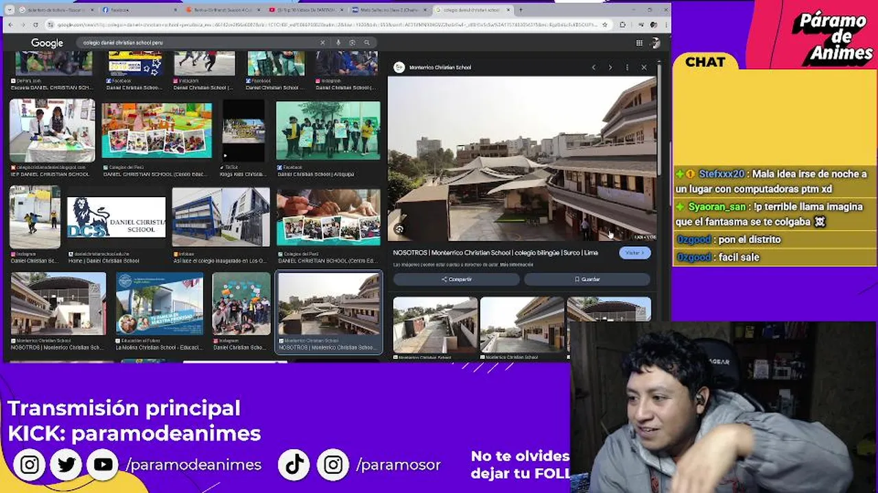Open the first related image below Compartir

[436, 325]
